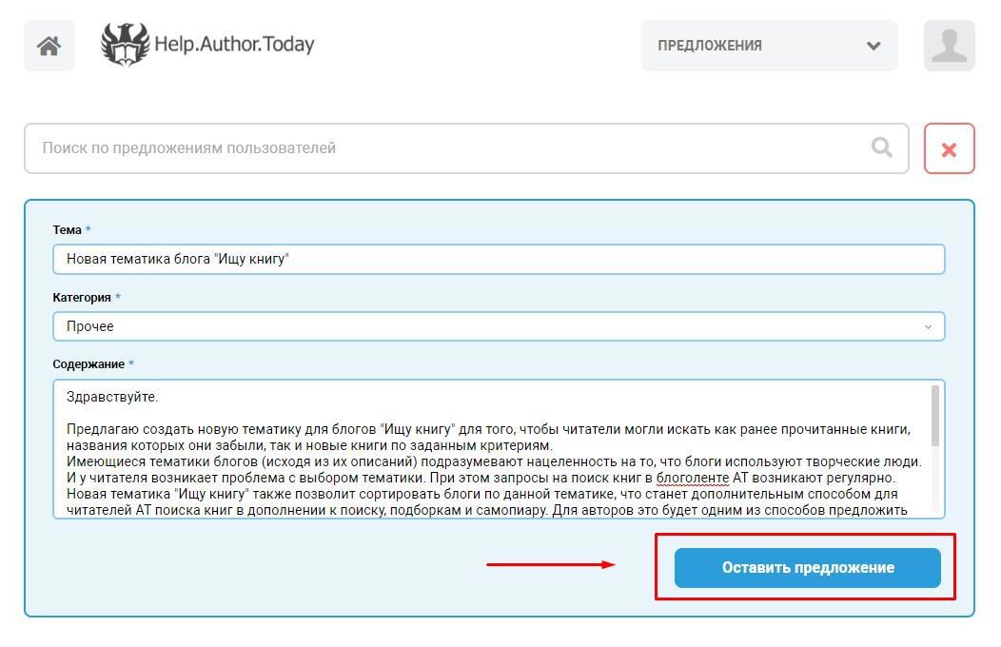The height and width of the screenshot is (647, 1001).
Task: Click the chevron arrow beside Предложения
Action: point(873,46)
